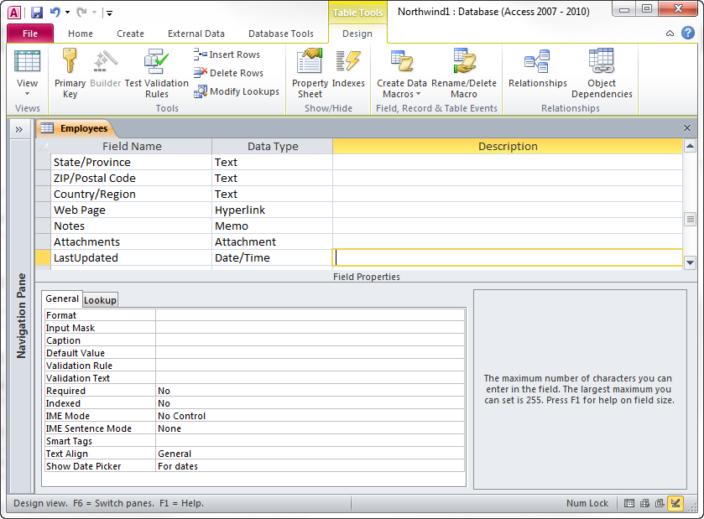Click the Navigation Pane vertical bar
The width and height of the screenshot is (704, 519).
pos(21,316)
